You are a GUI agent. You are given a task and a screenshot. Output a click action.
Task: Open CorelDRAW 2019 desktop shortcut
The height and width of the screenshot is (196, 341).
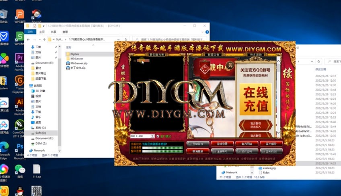pyautogui.click(x=19, y=128)
